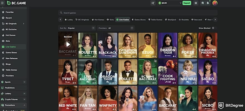This screenshot has width=245, height=111.
Task: Open the Evolution Game Shows card
Action: click(128, 45)
